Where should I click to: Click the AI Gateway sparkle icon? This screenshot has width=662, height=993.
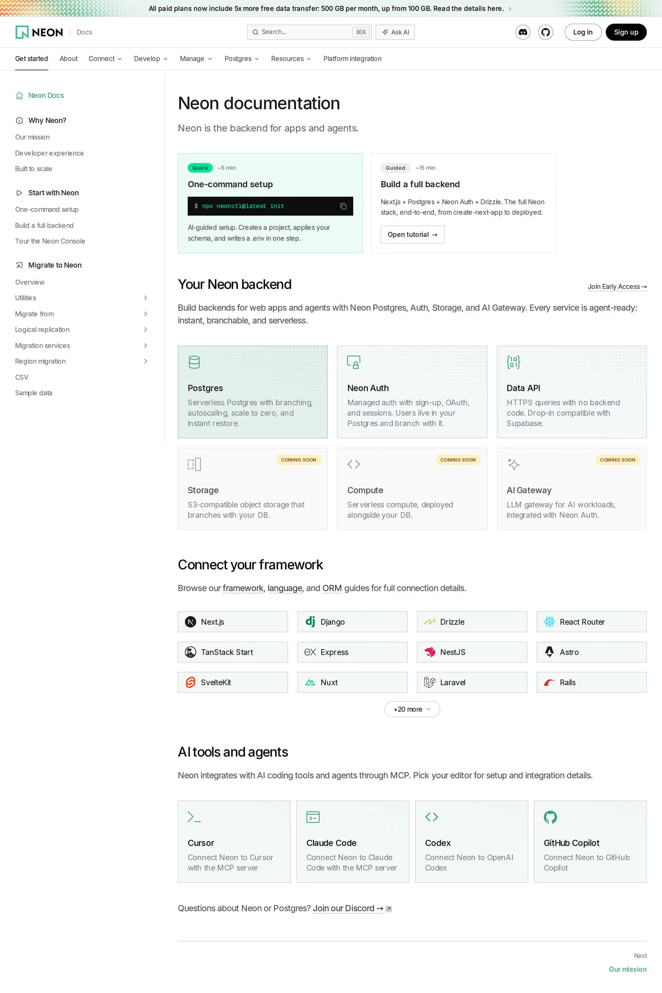(514, 464)
